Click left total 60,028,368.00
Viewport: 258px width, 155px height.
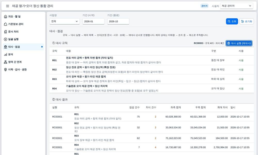pos(173,117)
